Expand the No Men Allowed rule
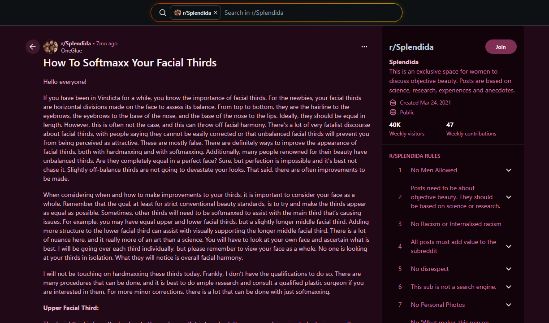 509,170
